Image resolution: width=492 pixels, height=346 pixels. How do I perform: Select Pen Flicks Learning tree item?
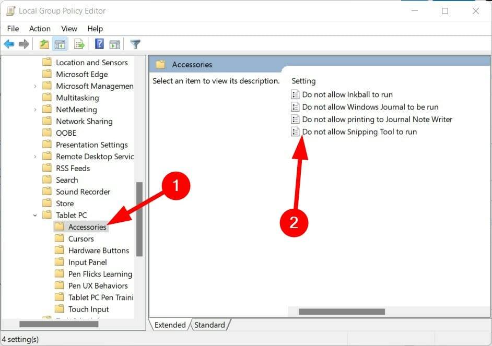click(100, 274)
